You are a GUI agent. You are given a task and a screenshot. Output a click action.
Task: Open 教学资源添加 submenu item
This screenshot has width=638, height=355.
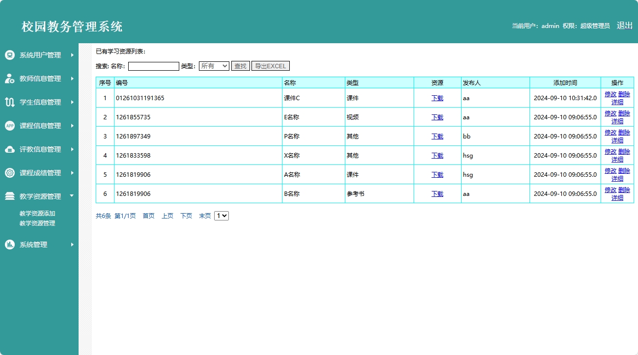pos(37,214)
